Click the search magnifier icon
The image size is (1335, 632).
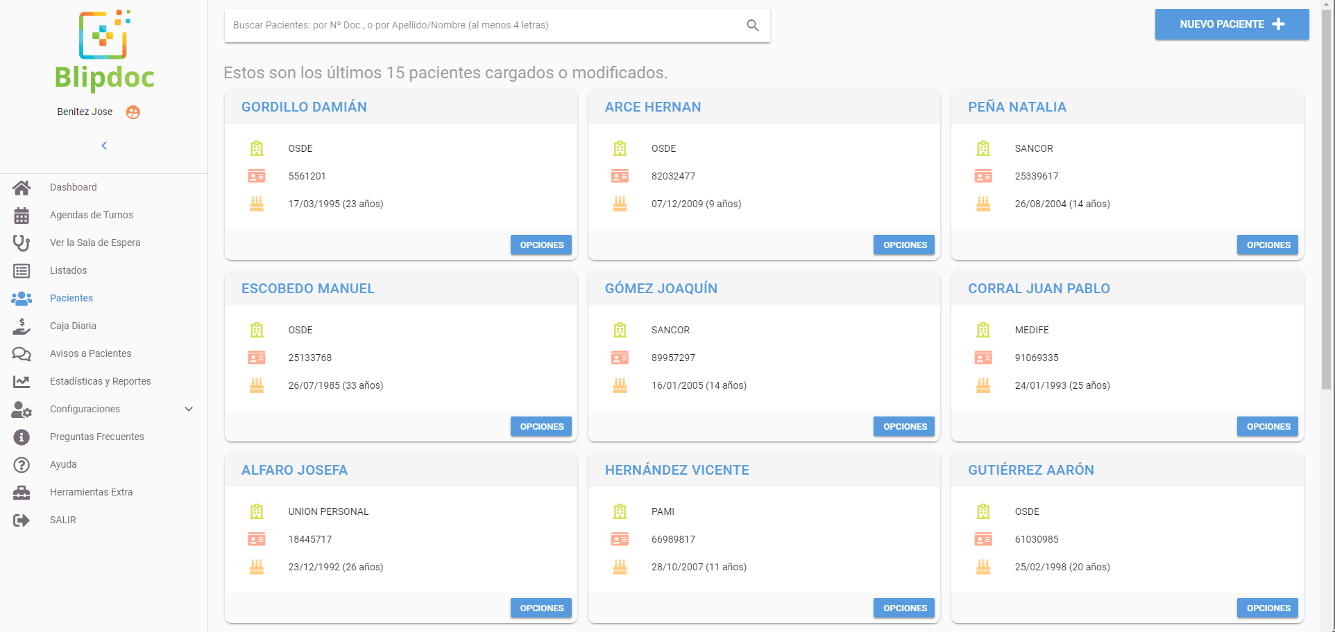coord(752,26)
